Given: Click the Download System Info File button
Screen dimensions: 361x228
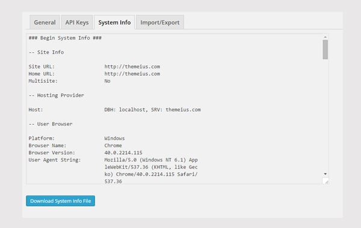Looking at the screenshot, I should point(60,201).
